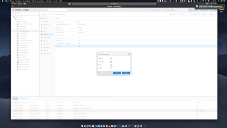This screenshot has width=227, height=128.
Task: Click the Snapshots history icon entry
Action: (41, 47)
